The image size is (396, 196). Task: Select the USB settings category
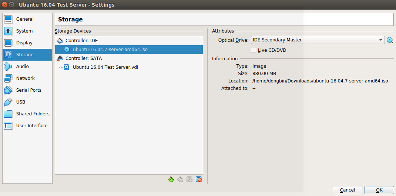pos(27,102)
